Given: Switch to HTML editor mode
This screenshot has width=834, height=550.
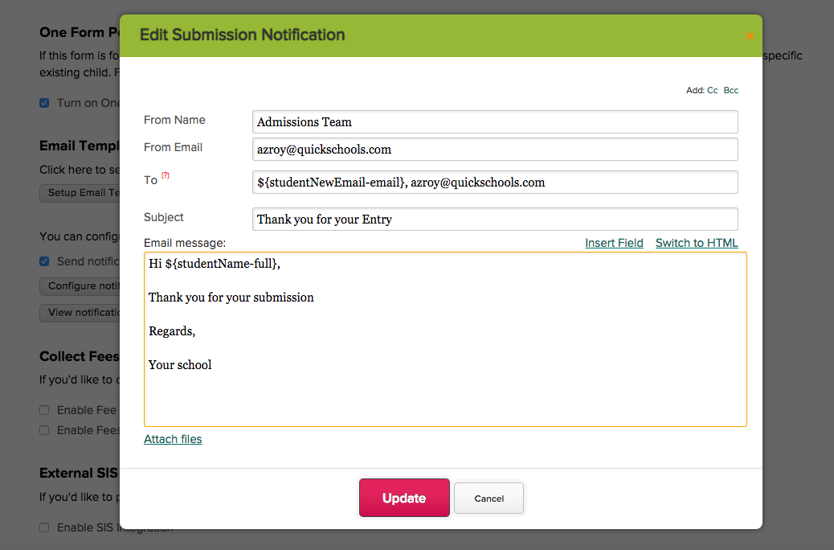Looking at the screenshot, I should (697, 243).
